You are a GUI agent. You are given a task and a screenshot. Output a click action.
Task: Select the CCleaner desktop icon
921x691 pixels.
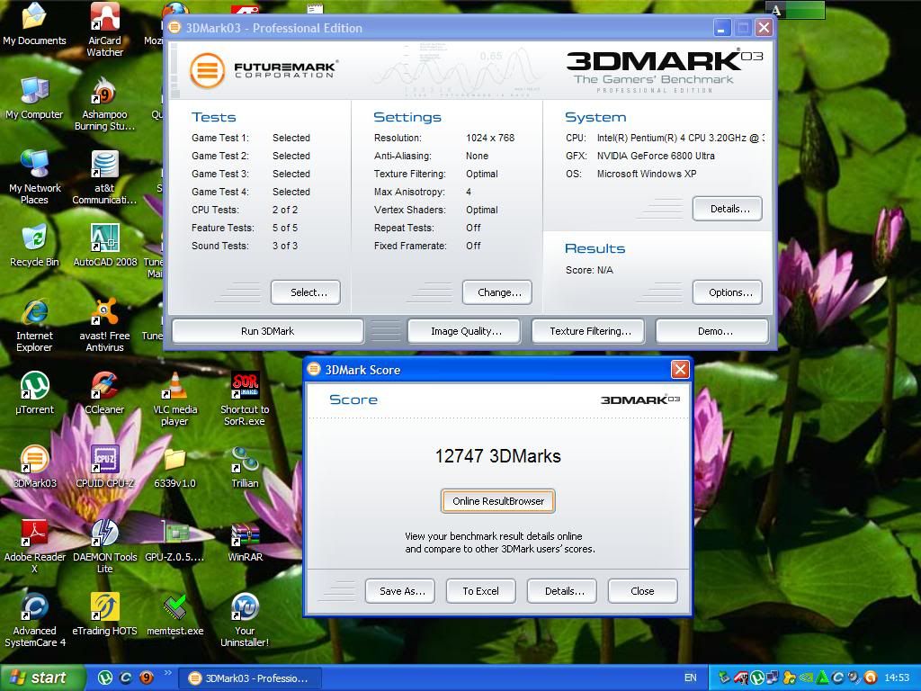pyautogui.click(x=104, y=393)
